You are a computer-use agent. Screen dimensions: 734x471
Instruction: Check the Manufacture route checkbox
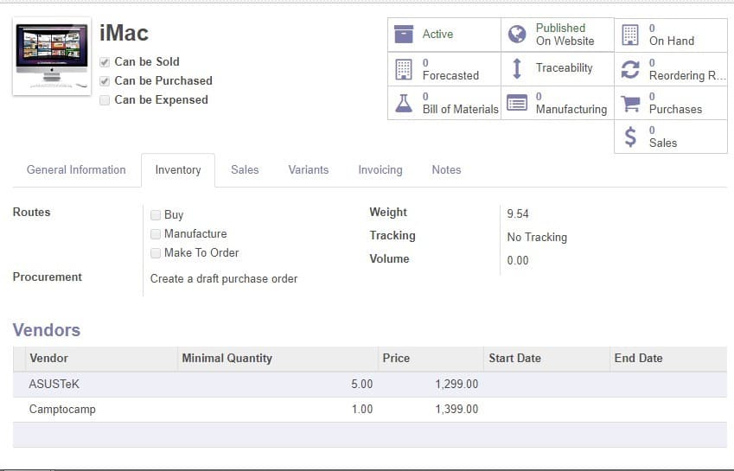tap(156, 234)
